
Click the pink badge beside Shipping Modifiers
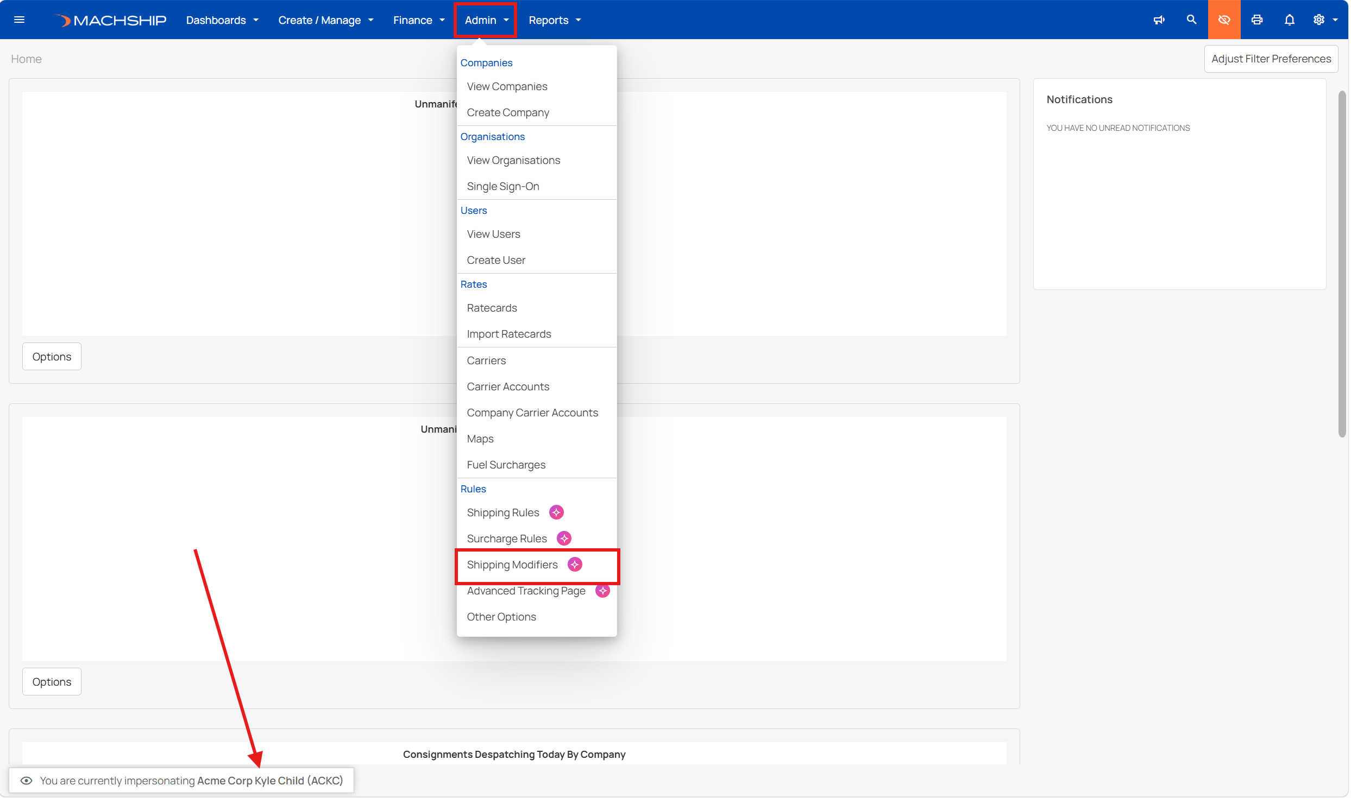tap(575, 565)
